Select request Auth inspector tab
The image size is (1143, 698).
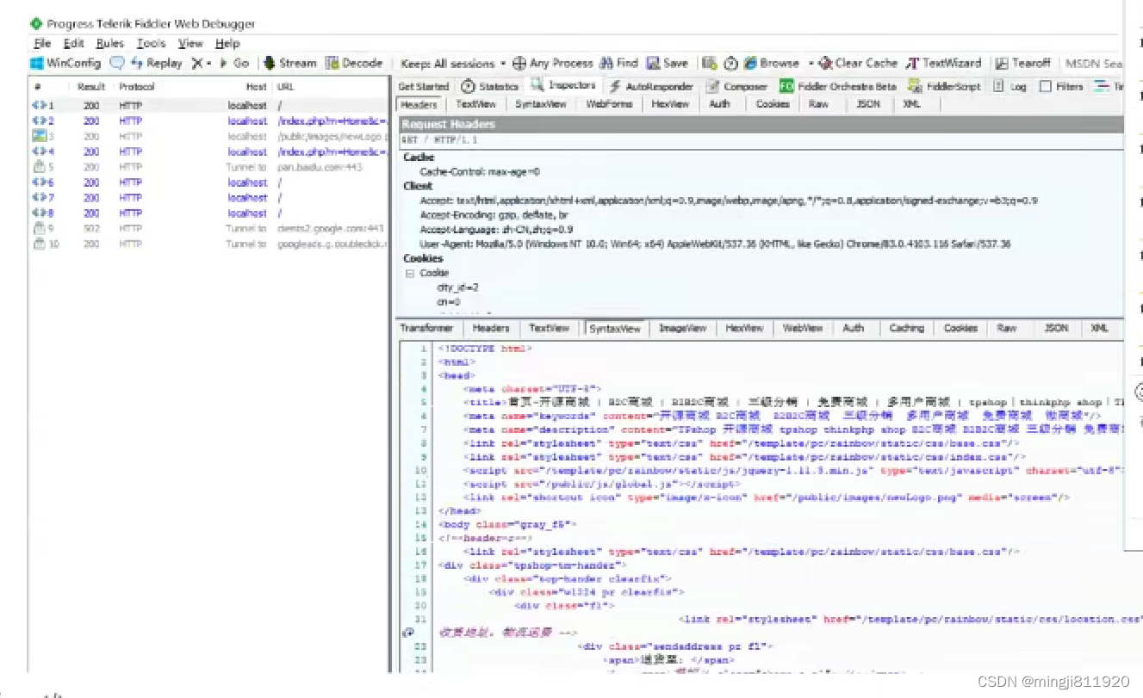tap(720, 104)
